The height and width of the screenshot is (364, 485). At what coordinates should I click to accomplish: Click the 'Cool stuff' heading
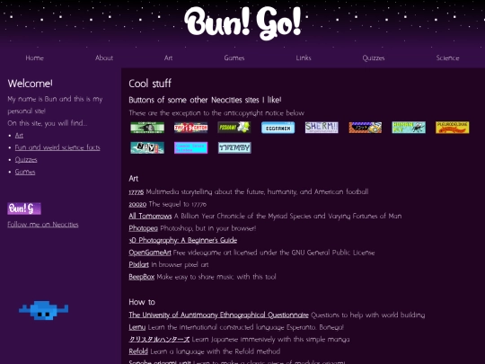(150, 84)
